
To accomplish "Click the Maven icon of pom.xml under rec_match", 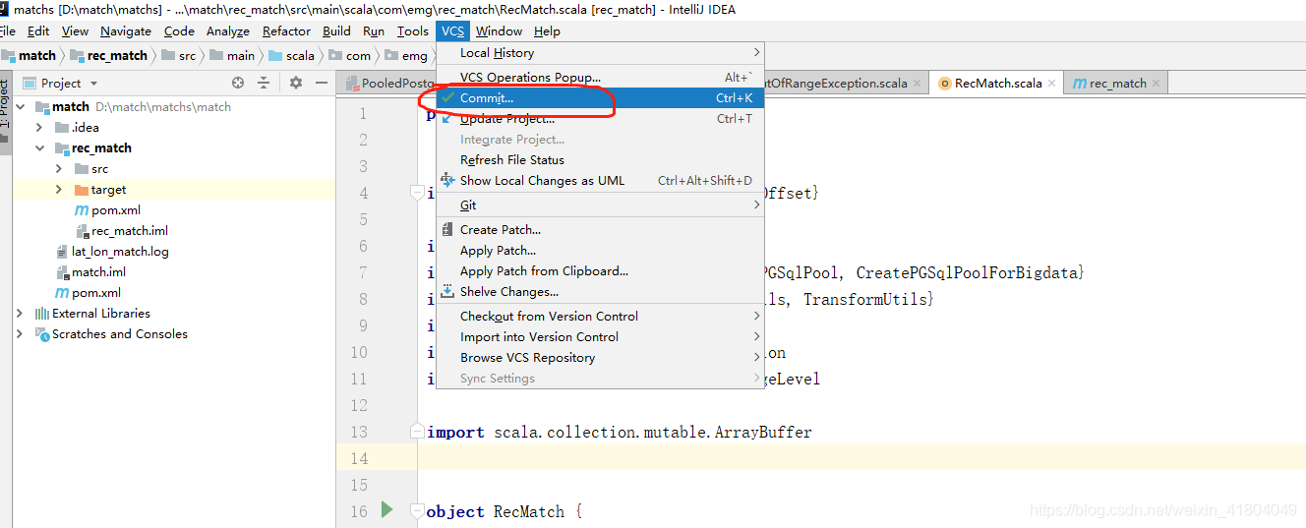I will tap(82, 210).
